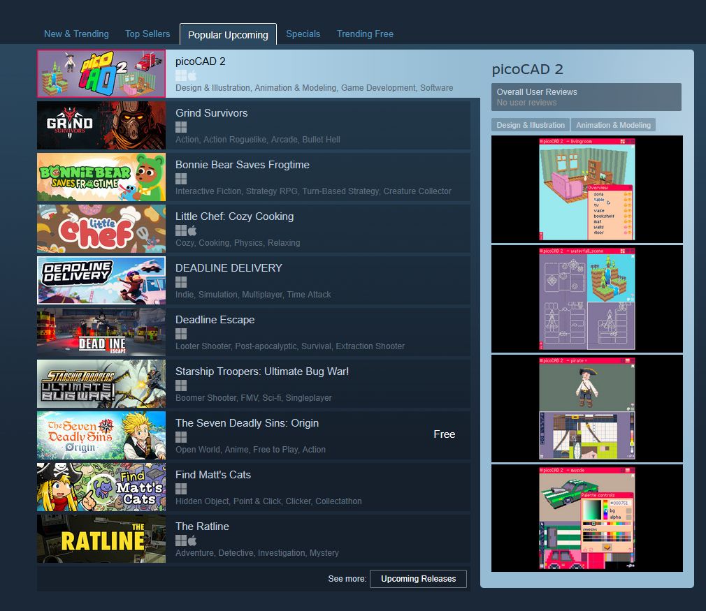Click tags 'Interactive Fiction, Strategy RPG, Turn-Based Strategy, Creature Collector'
This screenshot has height=611, width=706.
point(313,191)
